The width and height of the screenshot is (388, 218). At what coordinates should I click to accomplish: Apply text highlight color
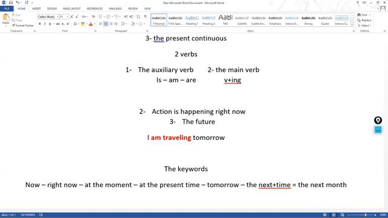pyautogui.click(x=82, y=24)
